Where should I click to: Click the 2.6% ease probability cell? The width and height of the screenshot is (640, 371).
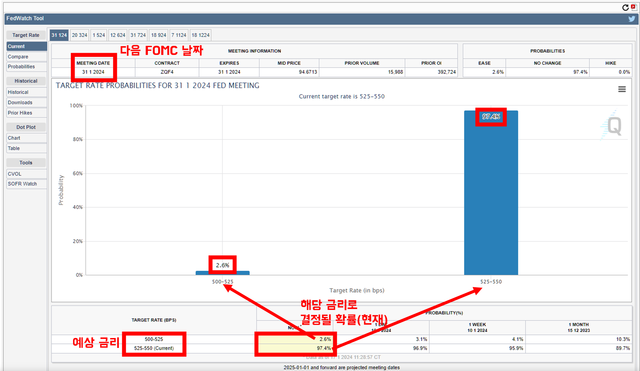point(484,72)
